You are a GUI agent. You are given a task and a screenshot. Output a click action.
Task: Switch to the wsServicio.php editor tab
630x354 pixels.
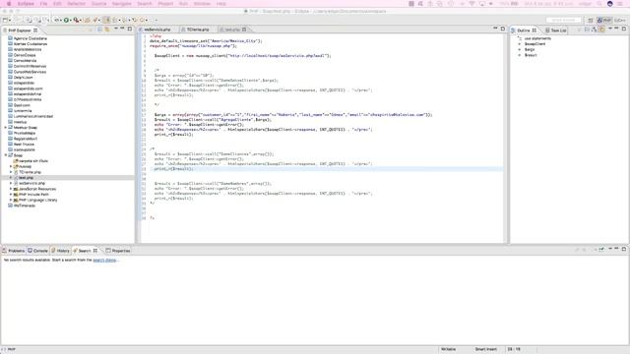(157, 29)
